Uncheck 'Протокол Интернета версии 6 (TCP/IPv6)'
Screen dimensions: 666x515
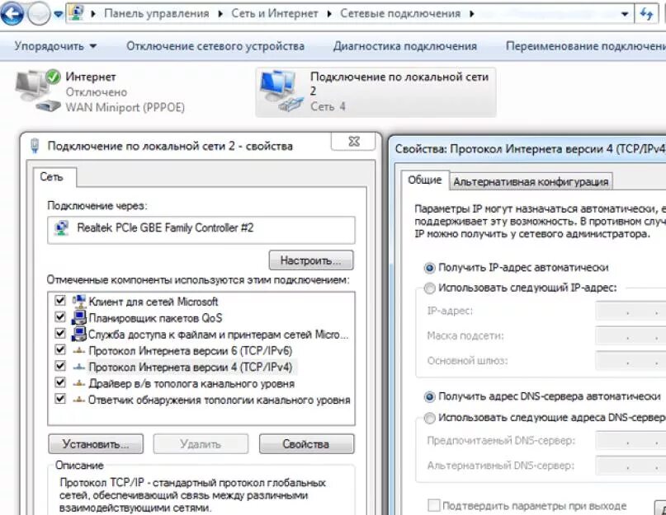pos(60,349)
